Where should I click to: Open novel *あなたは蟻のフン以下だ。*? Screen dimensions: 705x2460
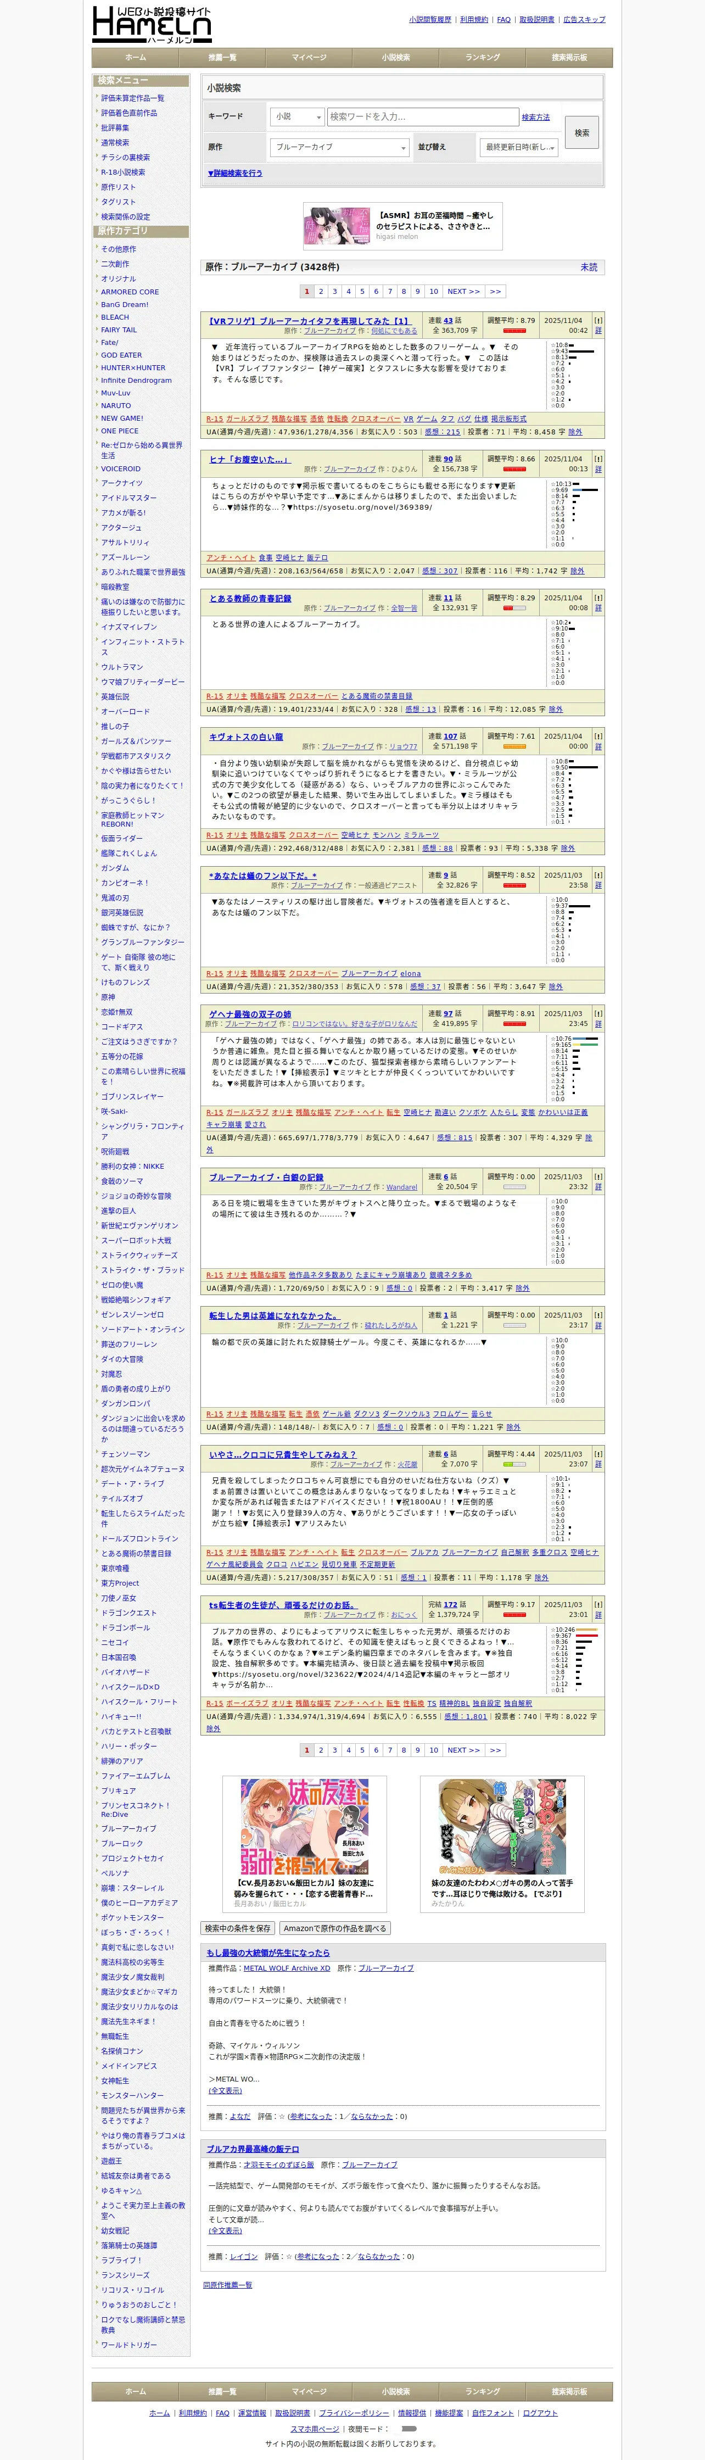point(262,875)
